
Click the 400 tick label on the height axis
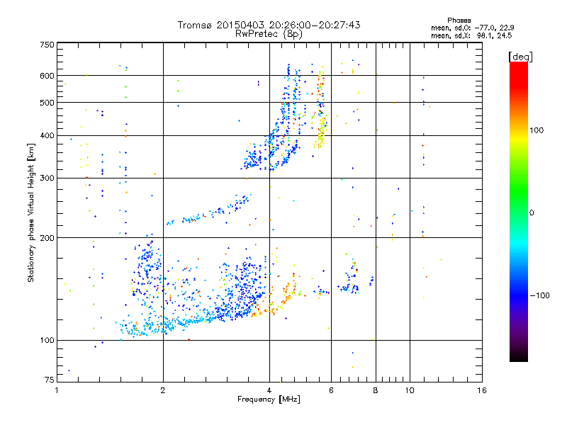(47, 135)
